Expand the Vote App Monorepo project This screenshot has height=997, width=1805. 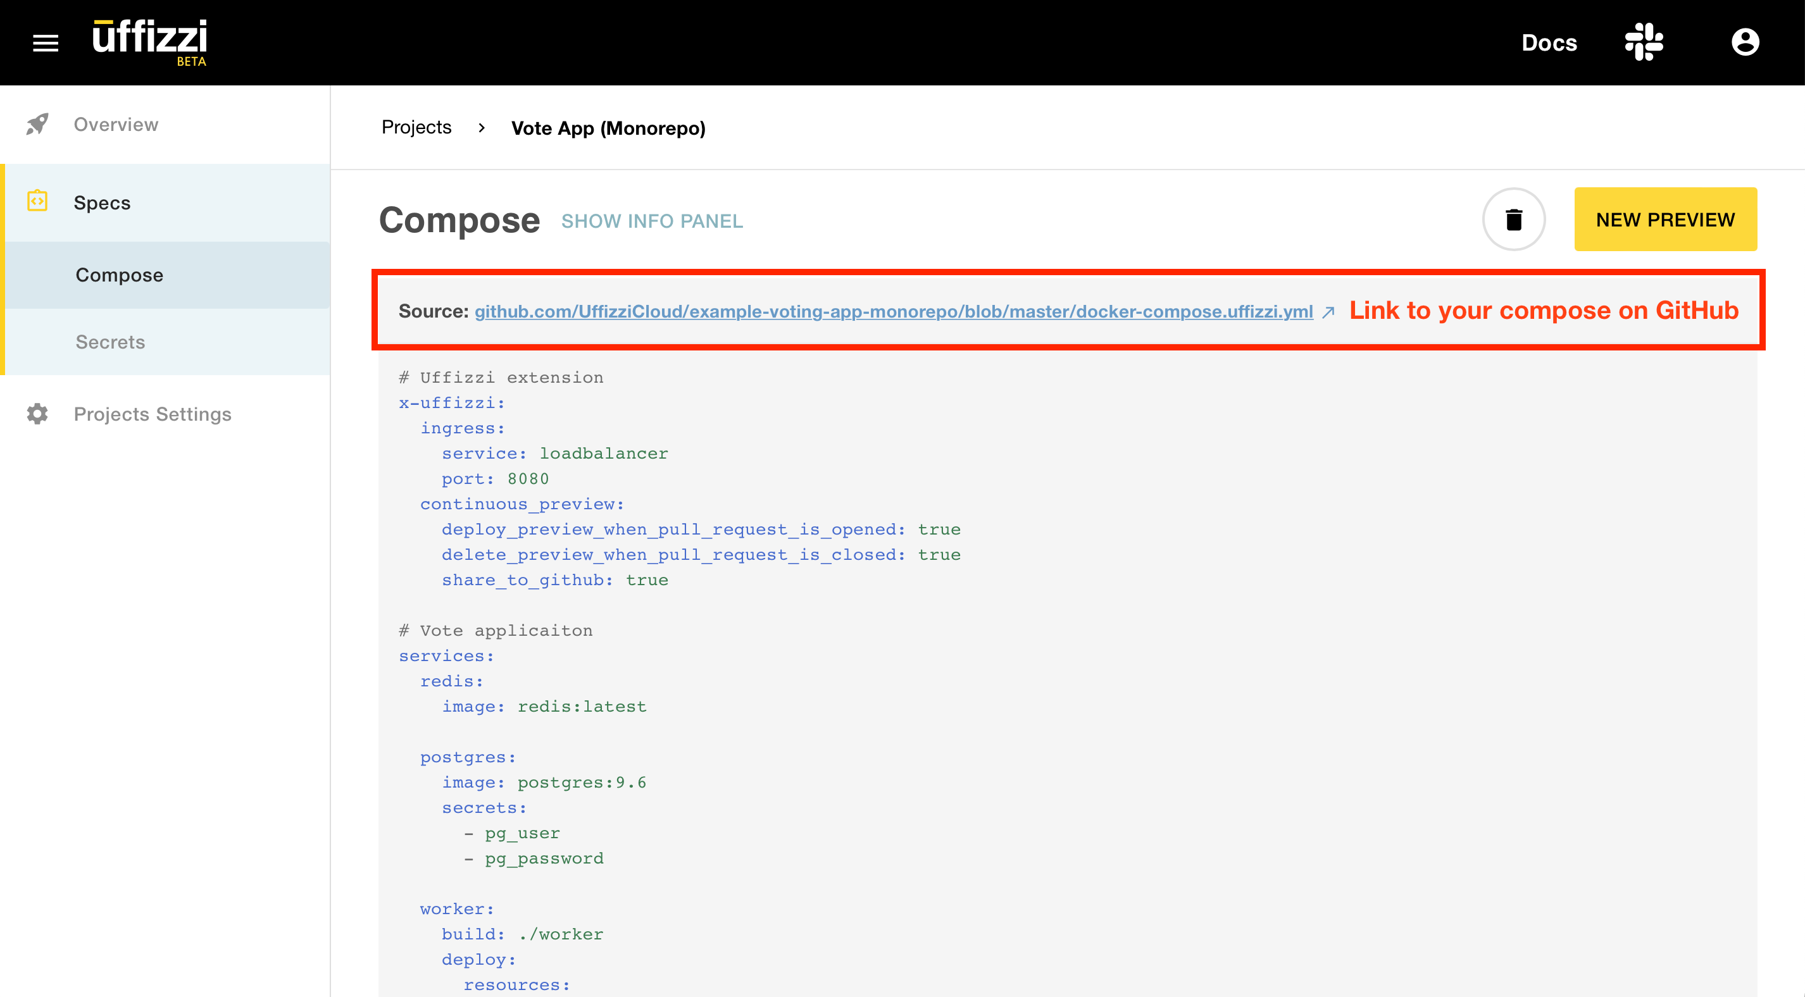610,128
